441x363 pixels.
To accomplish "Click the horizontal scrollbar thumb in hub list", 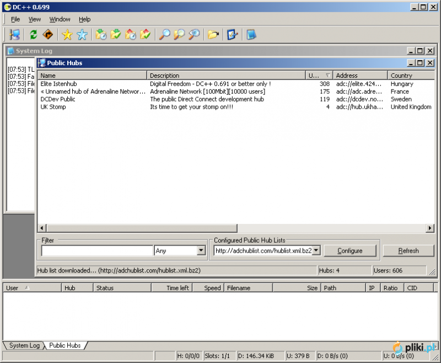I will tap(142, 228).
